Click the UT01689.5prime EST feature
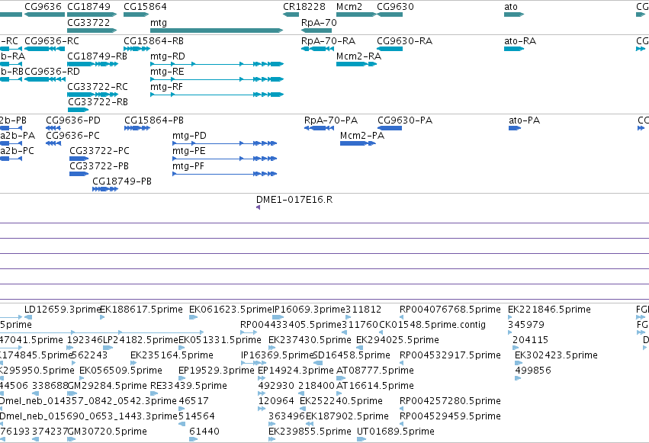This screenshot has height=443, width=649. click(x=361, y=439)
